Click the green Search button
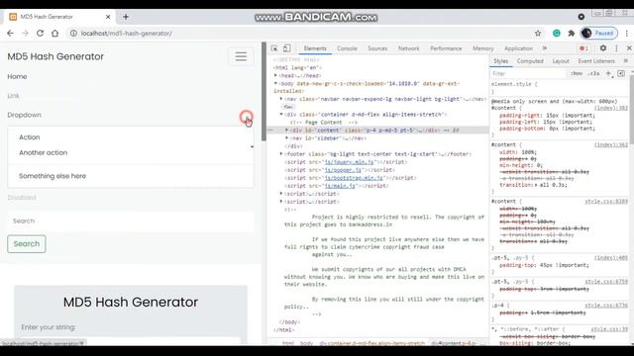This screenshot has height=356, width=634. (27, 244)
